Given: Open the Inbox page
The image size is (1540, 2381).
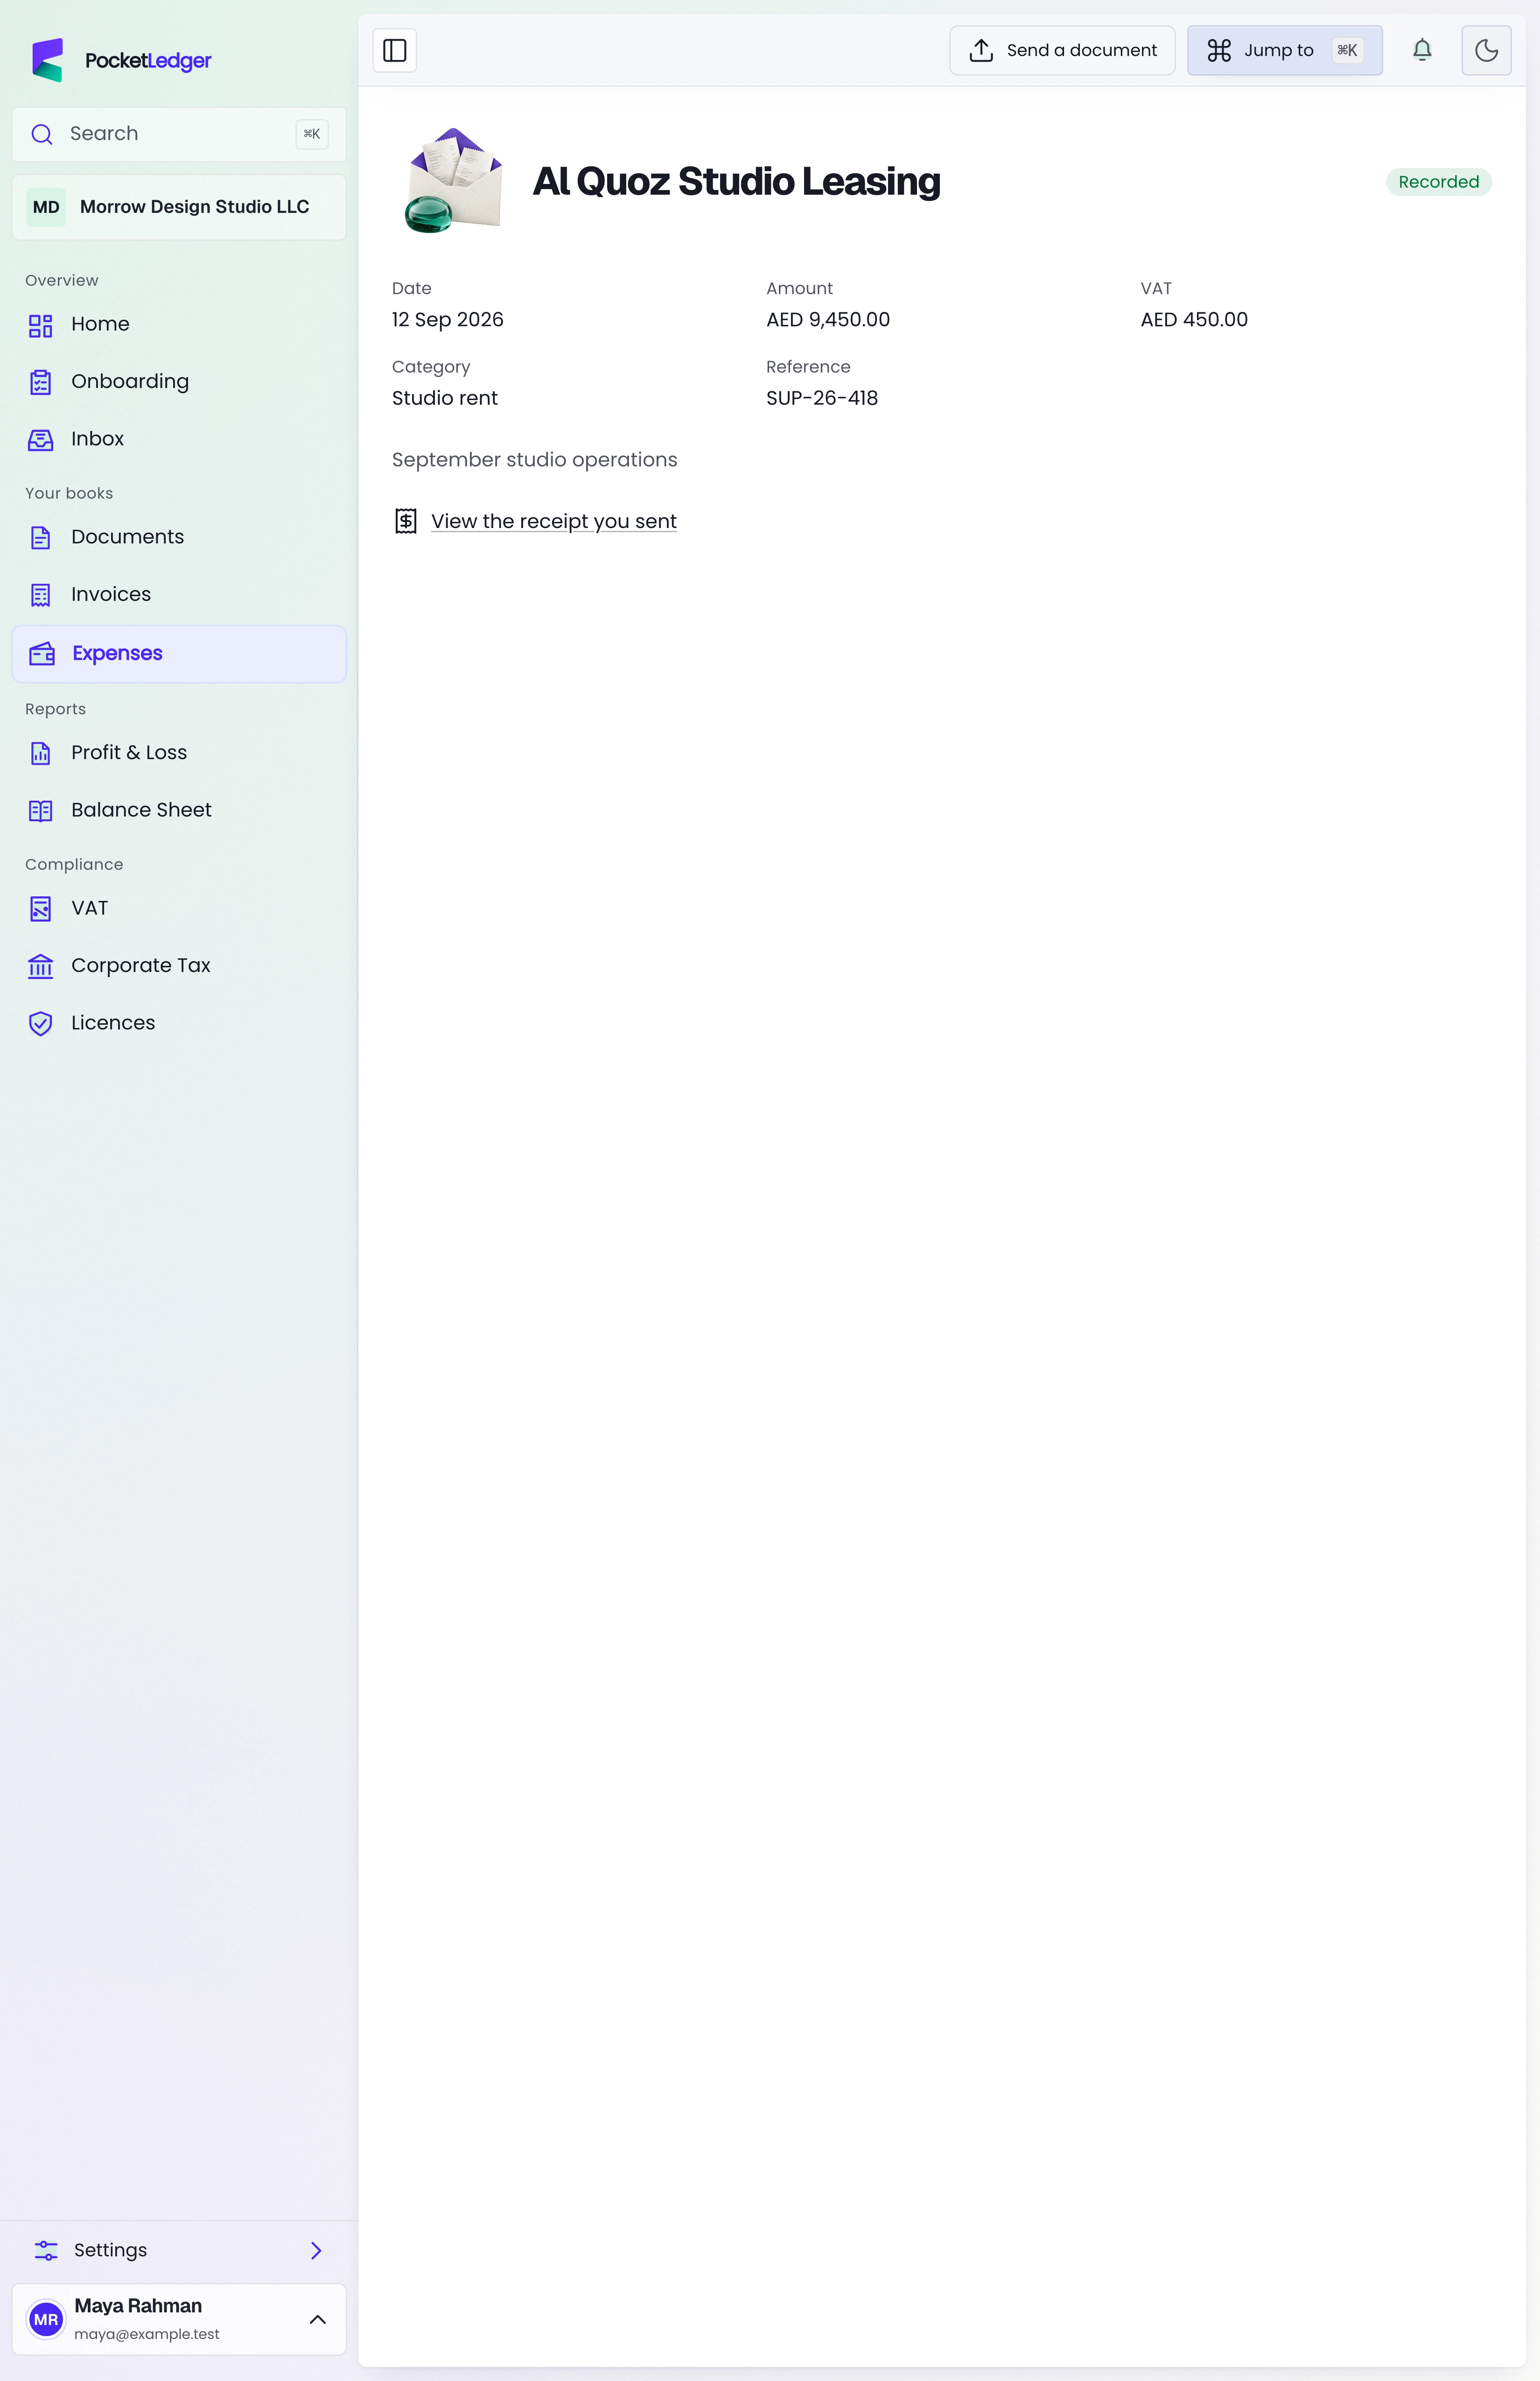Looking at the screenshot, I should pos(179,439).
